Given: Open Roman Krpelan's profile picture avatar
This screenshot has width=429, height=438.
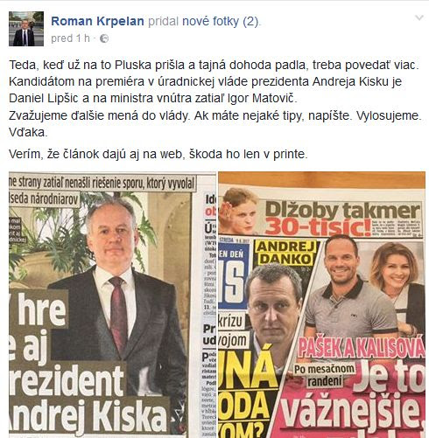Looking at the screenshot, I should click(x=26, y=29).
